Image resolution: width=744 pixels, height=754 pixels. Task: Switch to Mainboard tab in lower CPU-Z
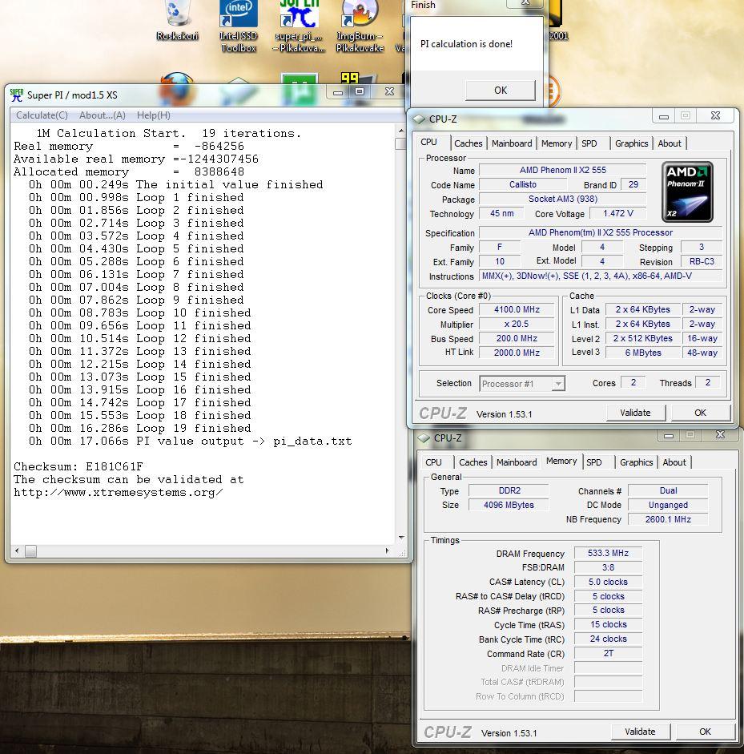(x=517, y=462)
